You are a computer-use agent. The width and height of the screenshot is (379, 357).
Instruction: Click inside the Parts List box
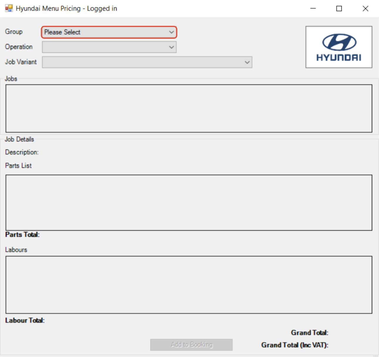pyautogui.click(x=189, y=203)
